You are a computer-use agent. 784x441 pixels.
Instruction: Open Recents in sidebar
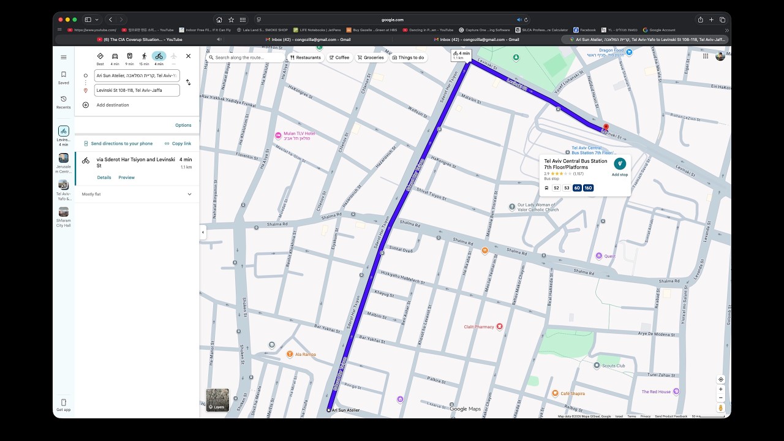(63, 102)
